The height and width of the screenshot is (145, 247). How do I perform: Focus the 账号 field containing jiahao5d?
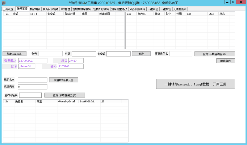(27, 66)
